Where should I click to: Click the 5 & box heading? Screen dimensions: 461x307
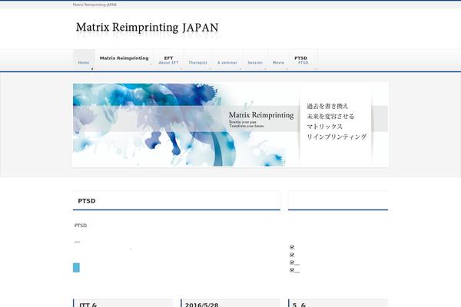pos(299,305)
